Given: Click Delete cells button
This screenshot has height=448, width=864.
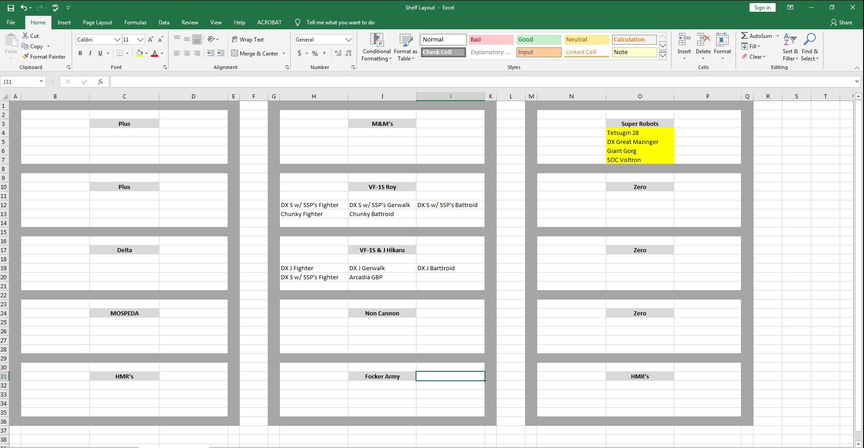Looking at the screenshot, I should coord(703,47).
